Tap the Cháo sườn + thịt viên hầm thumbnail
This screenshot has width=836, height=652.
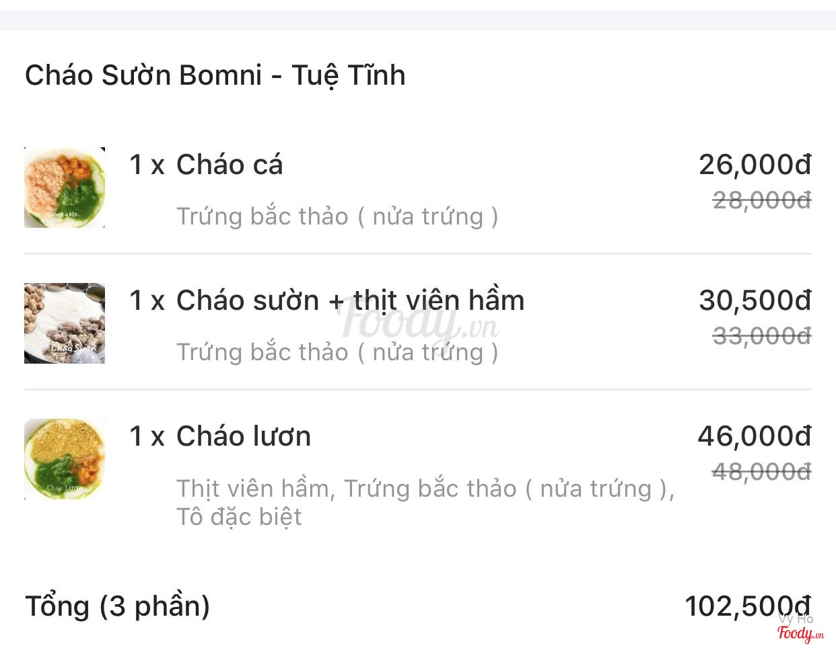[x=65, y=323]
